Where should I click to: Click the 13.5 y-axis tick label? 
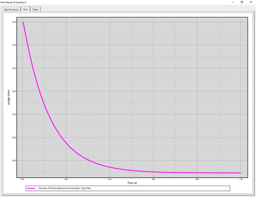tap(14, 91)
